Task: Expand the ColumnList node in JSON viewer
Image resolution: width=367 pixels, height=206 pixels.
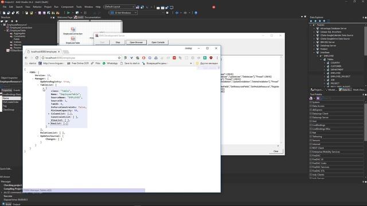Action: (49, 114)
